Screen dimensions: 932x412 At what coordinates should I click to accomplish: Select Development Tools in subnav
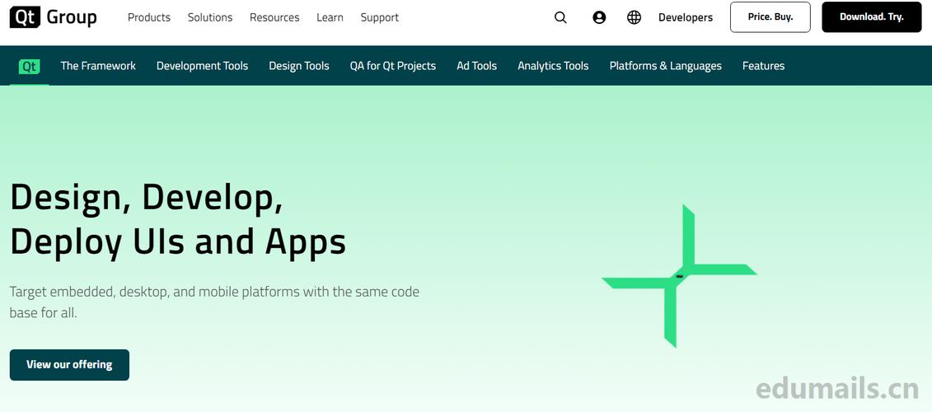pos(202,66)
